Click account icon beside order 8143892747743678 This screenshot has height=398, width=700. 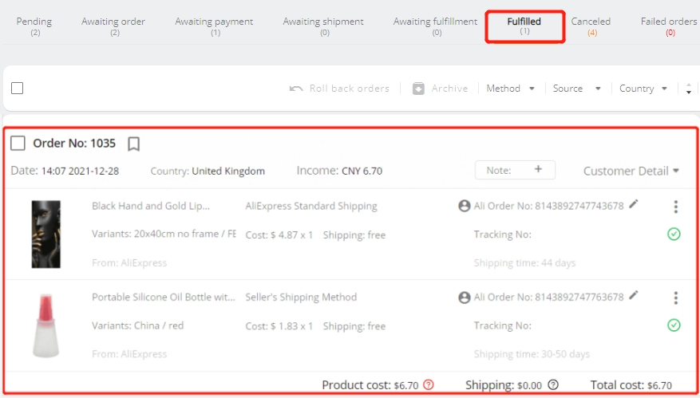(465, 206)
